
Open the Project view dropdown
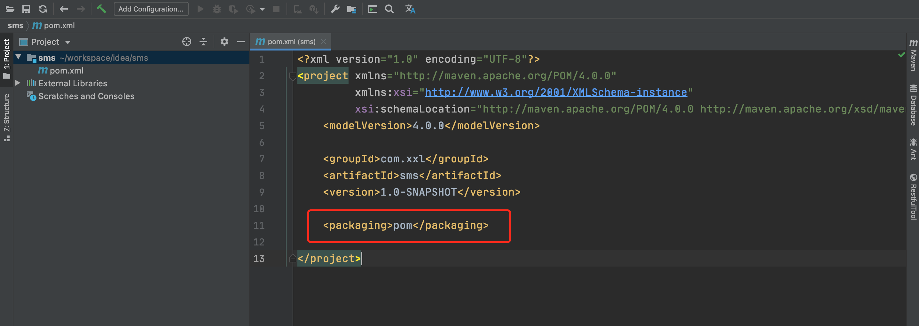coord(45,42)
